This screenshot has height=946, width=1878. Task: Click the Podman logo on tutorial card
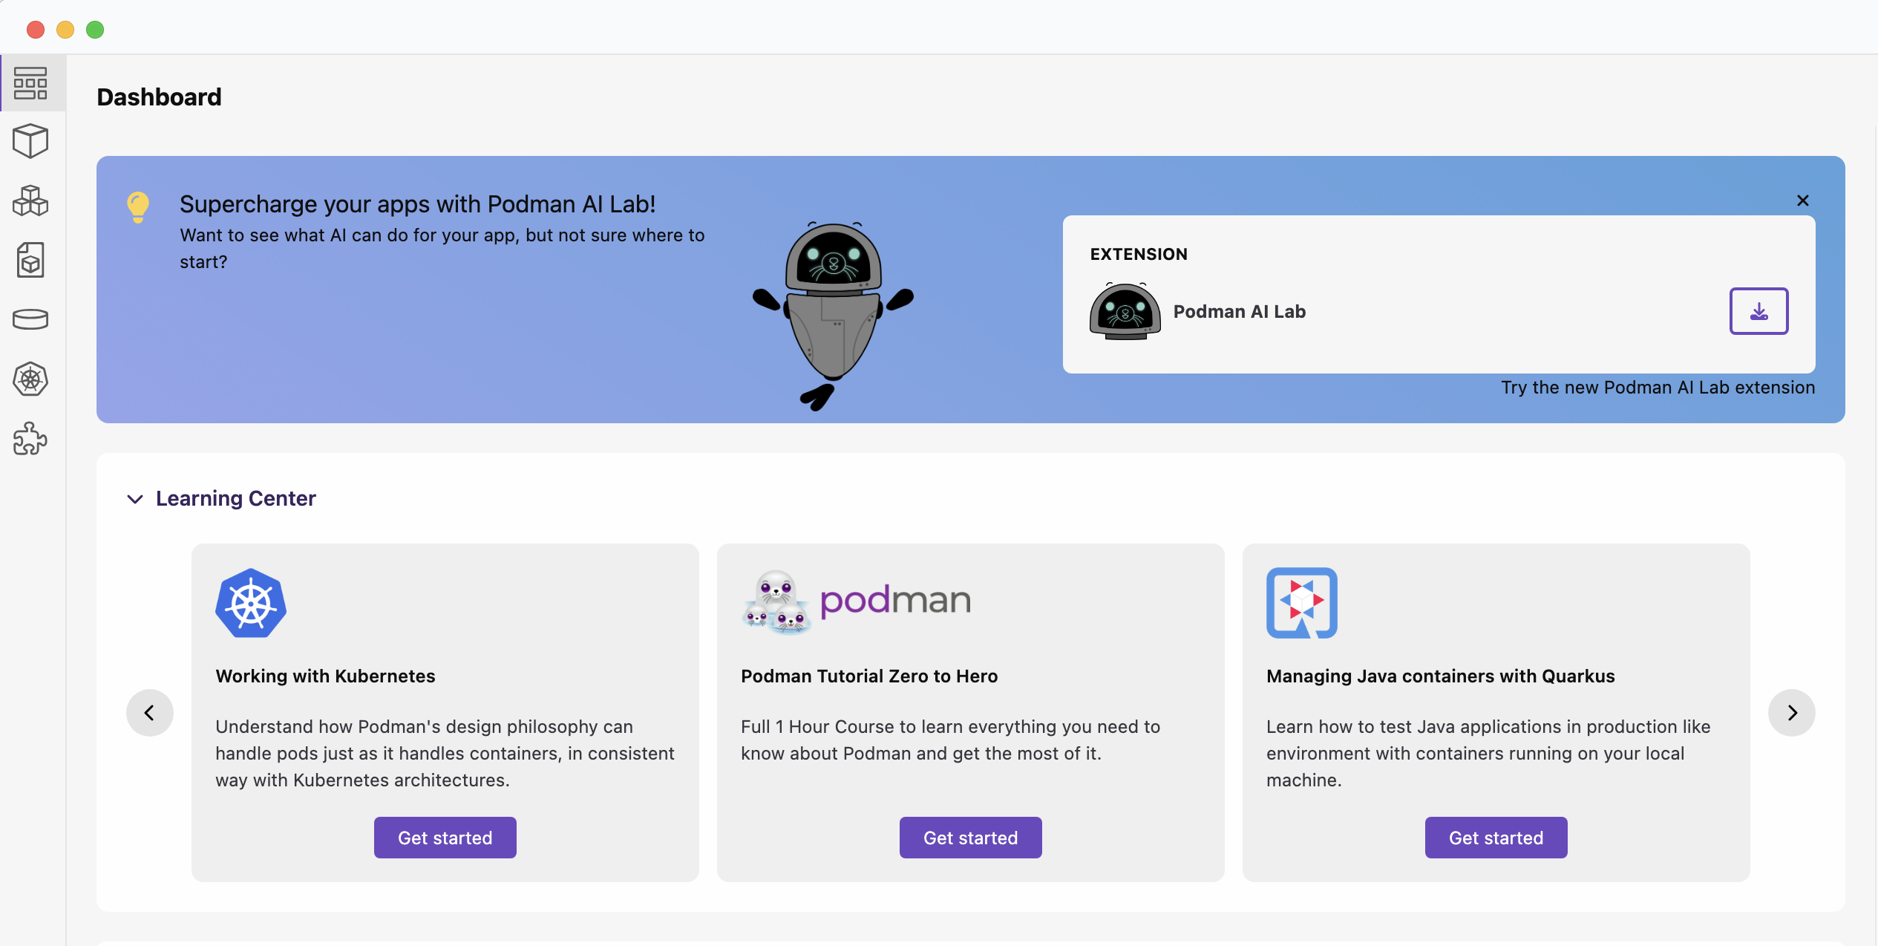click(856, 601)
